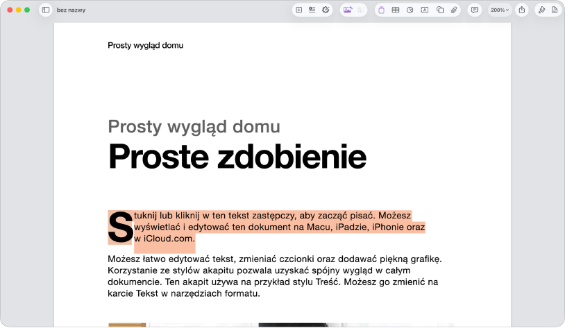The image size is (565, 328).
Task: Add a comment with the Comment icon
Action: click(475, 10)
